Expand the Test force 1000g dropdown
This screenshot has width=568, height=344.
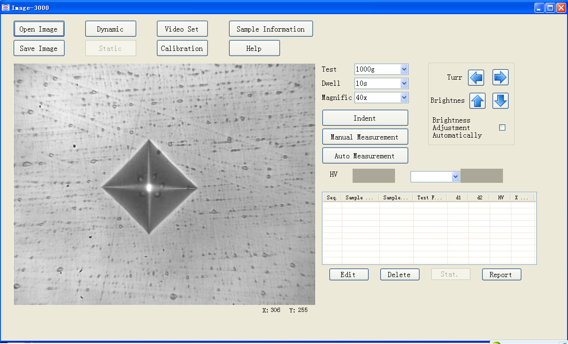(404, 69)
